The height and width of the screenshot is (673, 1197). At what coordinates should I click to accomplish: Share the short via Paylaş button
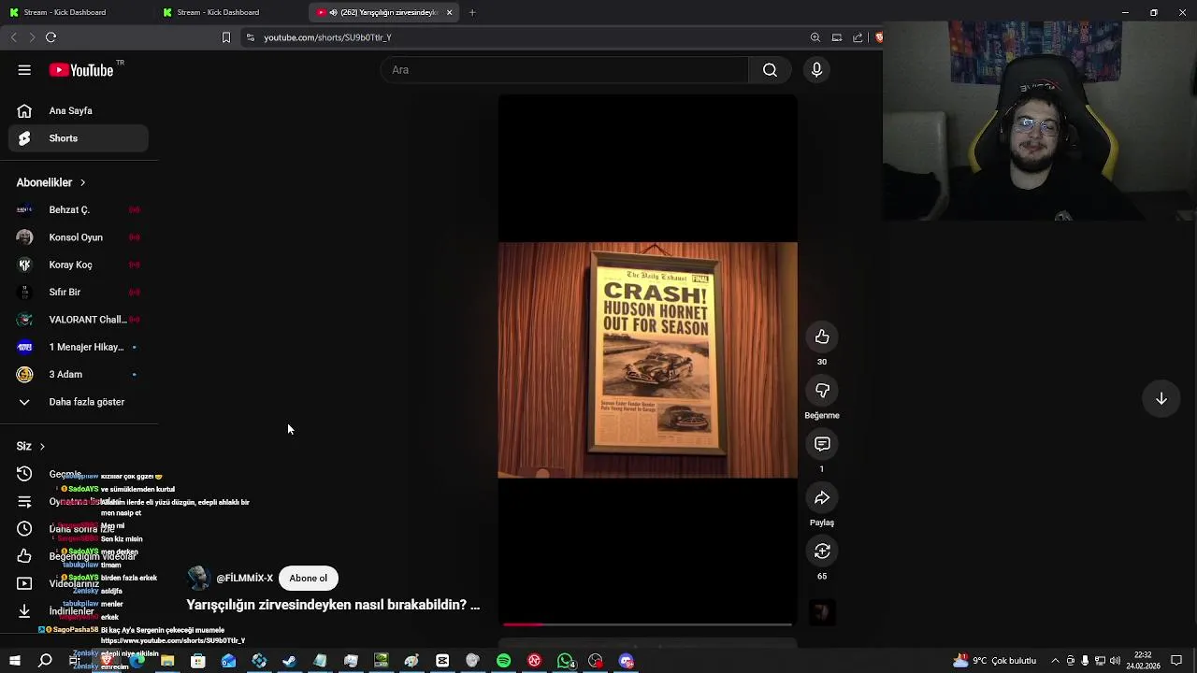822,498
